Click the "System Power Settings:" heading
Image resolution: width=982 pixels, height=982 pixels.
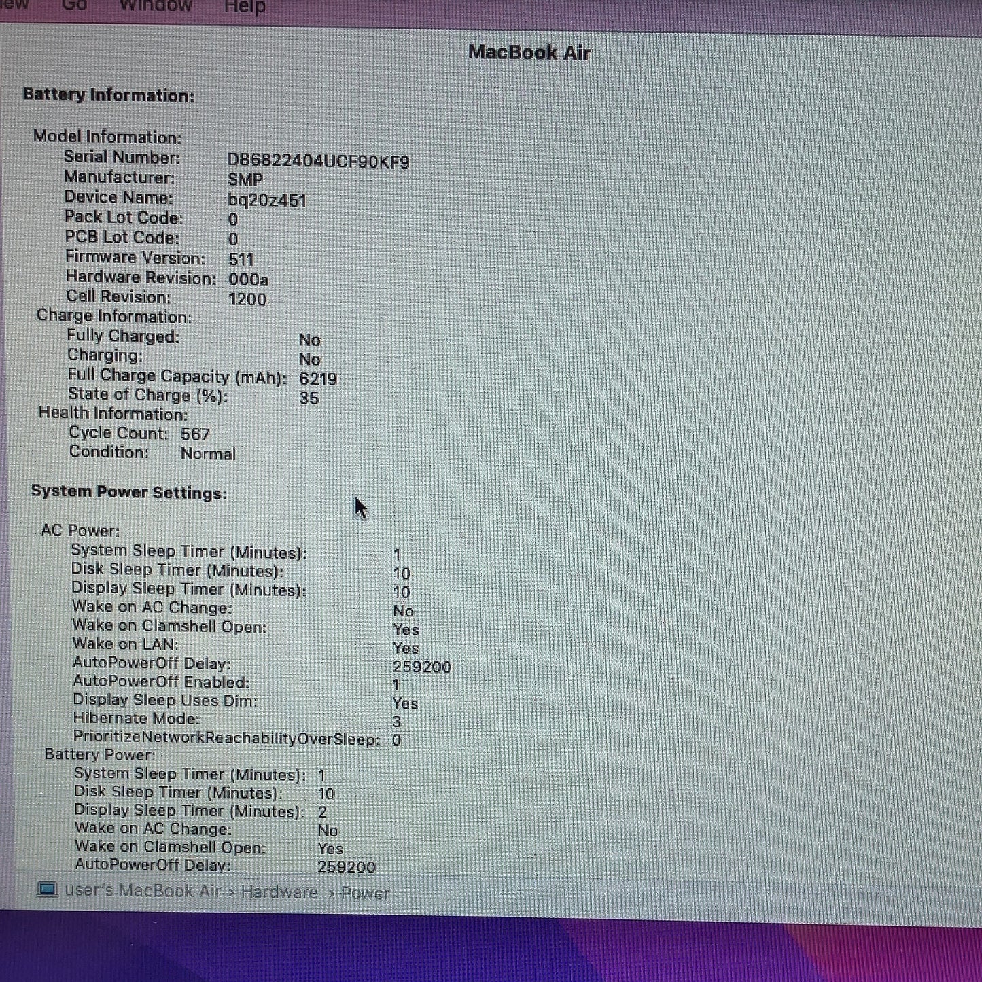129,492
